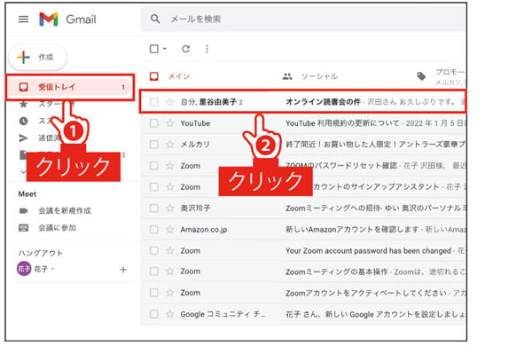532x346 pixels.
Task: Star the Zoom サインアップアシスタント email
Action: 170,187
